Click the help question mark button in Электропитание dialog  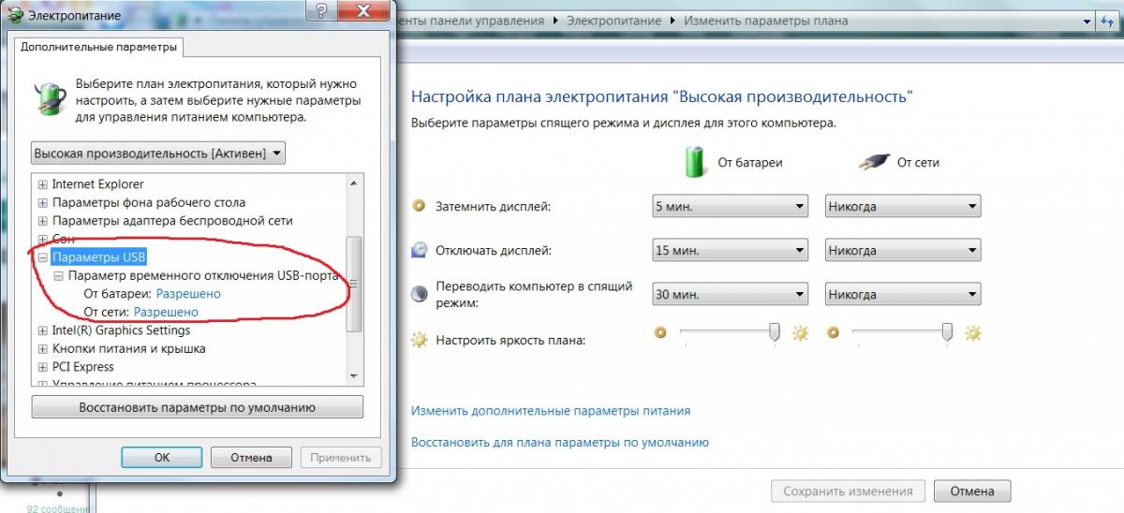point(322,10)
